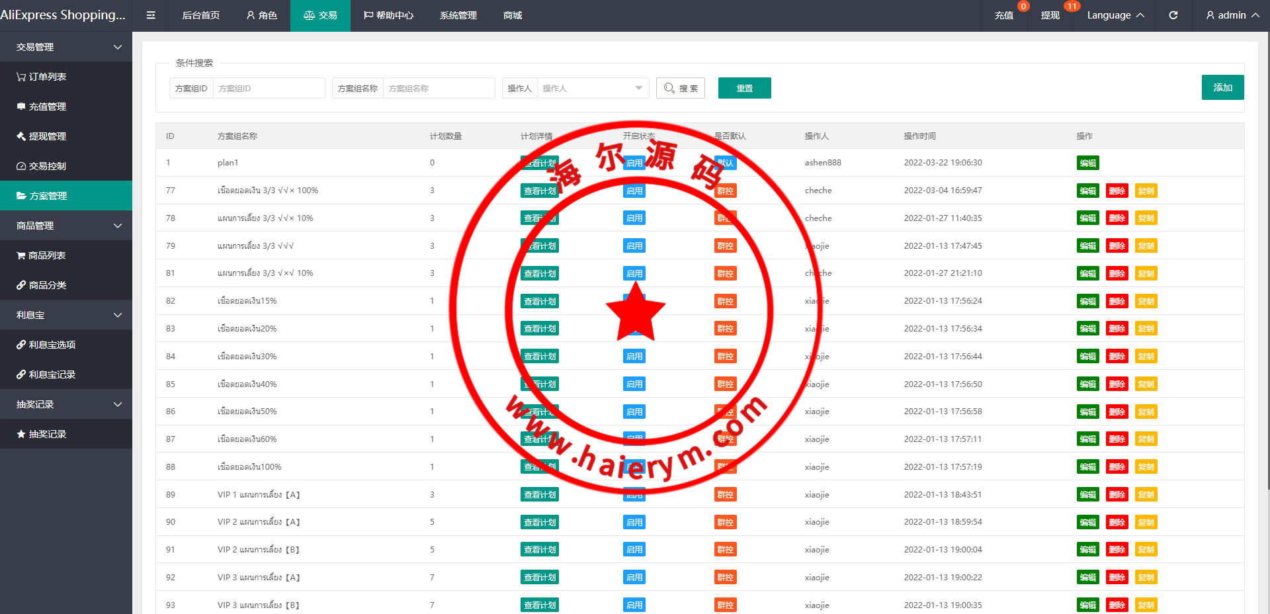Expand the Language menu
The width and height of the screenshot is (1270, 614).
(1115, 15)
